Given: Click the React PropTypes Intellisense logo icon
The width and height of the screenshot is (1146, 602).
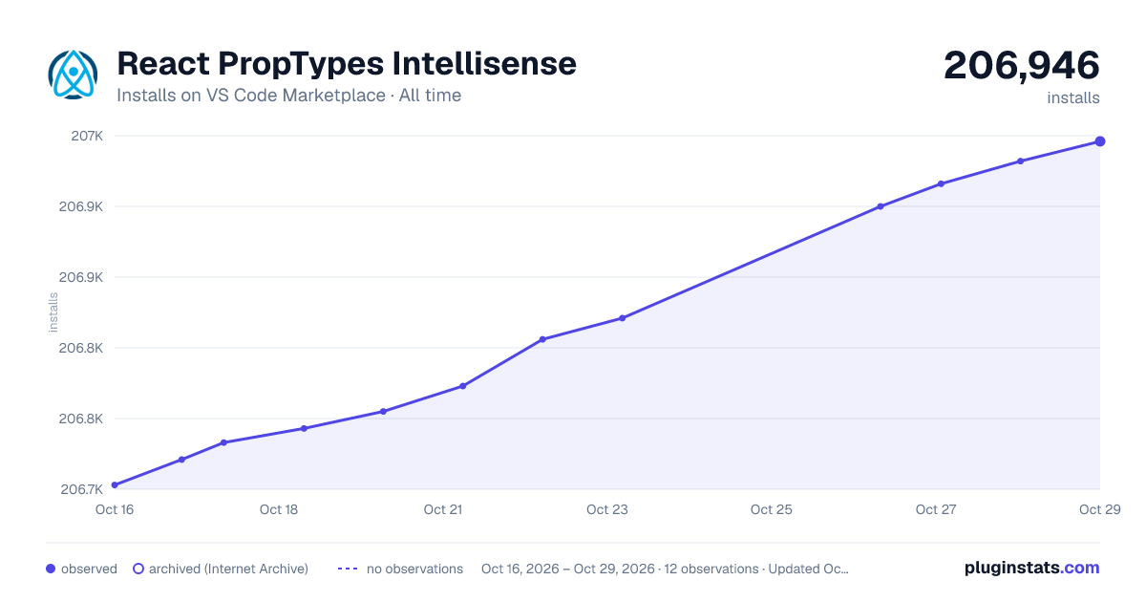Looking at the screenshot, I should tap(74, 75).
